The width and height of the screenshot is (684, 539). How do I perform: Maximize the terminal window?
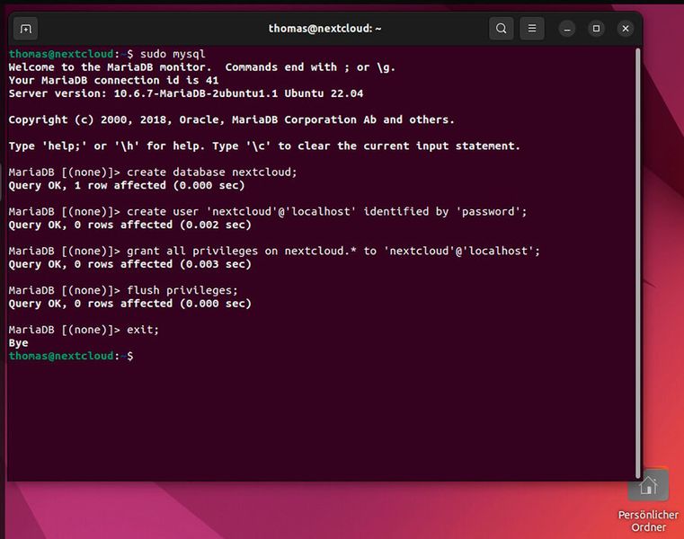click(x=596, y=29)
